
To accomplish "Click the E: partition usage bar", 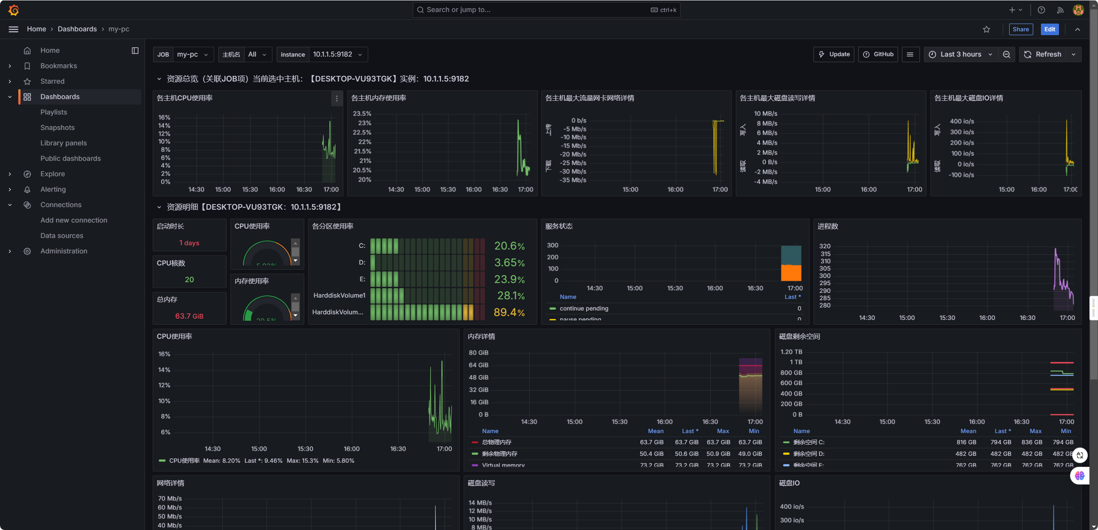I will [x=427, y=280].
